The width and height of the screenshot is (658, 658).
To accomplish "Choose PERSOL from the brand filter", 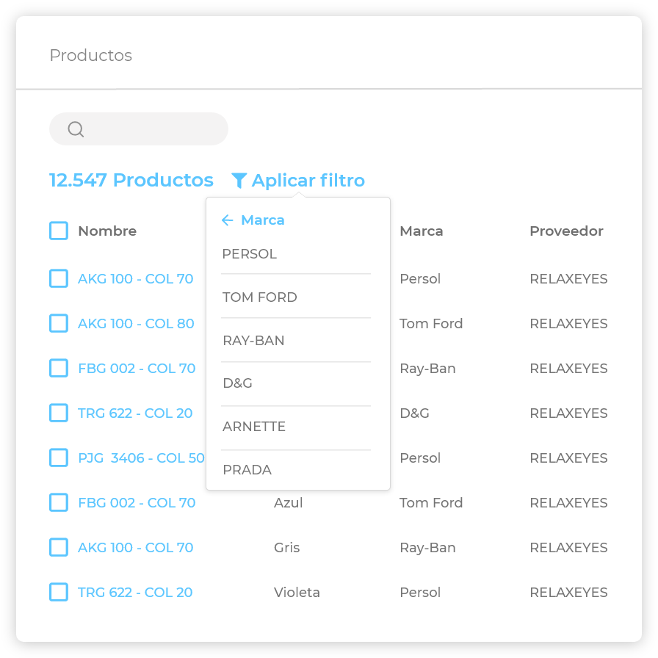I will pyautogui.click(x=250, y=254).
